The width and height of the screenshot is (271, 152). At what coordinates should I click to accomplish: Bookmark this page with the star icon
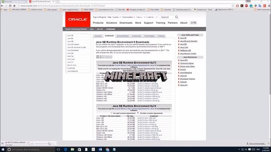233,6
